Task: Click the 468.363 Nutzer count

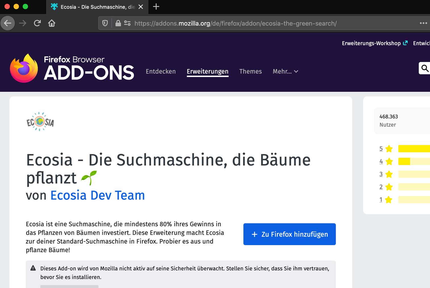Action: [389, 121]
